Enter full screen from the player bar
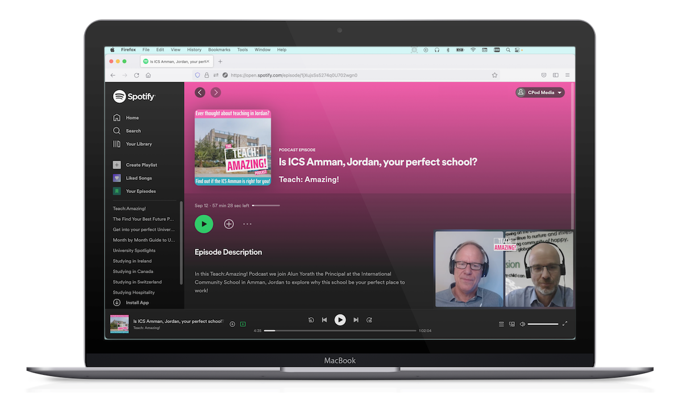Viewport: 682px width, 401px height. pyautogui.click(x=564, y=324)
